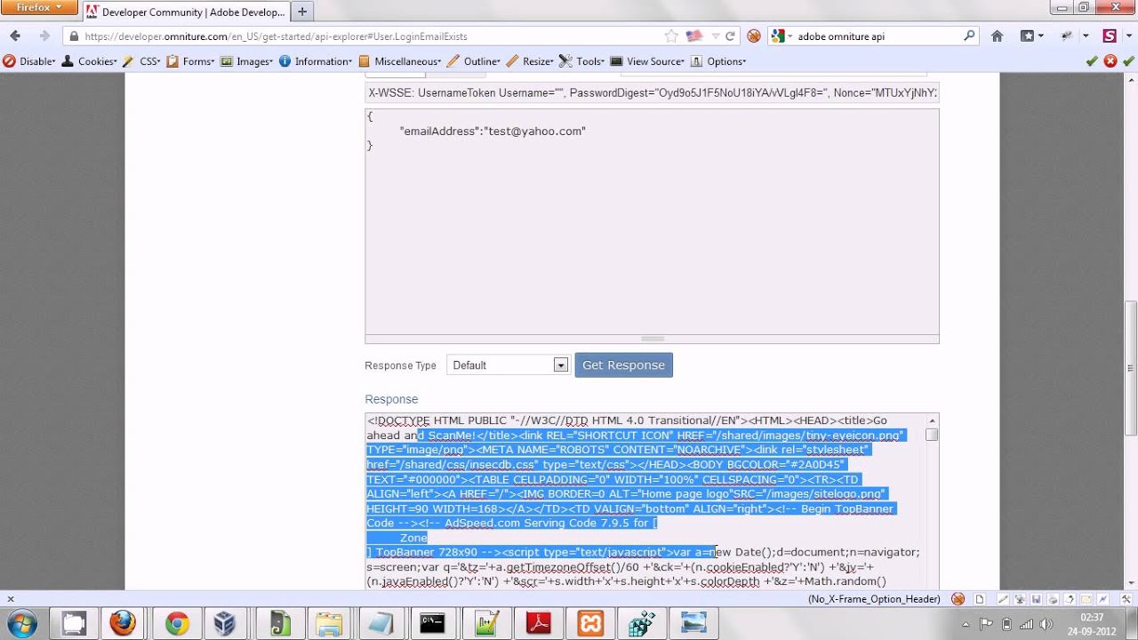The height and width of the screenshot is (640, 1138).
Task: Go back using the browser back arrow
Action: [15, 36]
